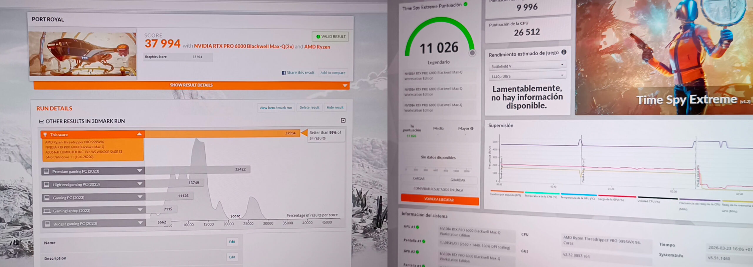This screenshot has height=267, width=753.
Task: Click the High-end gaming PC monitor icon
Action: pos(46,184)
